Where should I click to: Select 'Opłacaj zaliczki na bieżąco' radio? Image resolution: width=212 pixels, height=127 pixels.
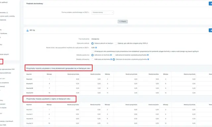(x=92, y=43)
